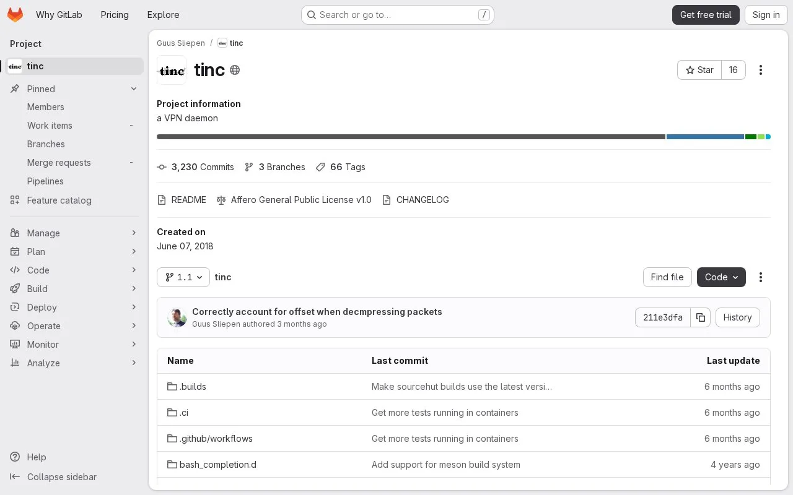
Task: Focus the Search or go to field
Action: pos(397,15)
